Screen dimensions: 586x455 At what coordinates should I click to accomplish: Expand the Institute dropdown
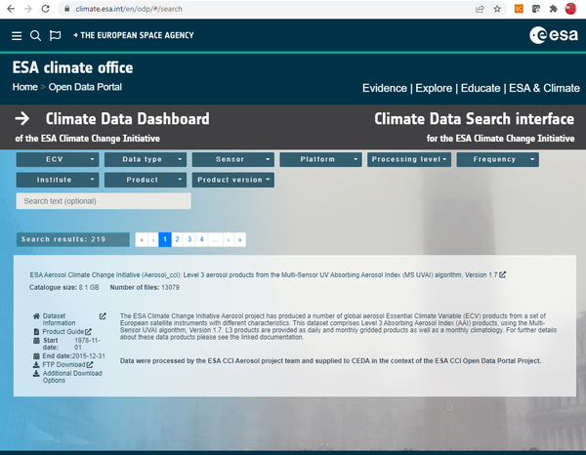pyautogui.click(x=58, y=180)
